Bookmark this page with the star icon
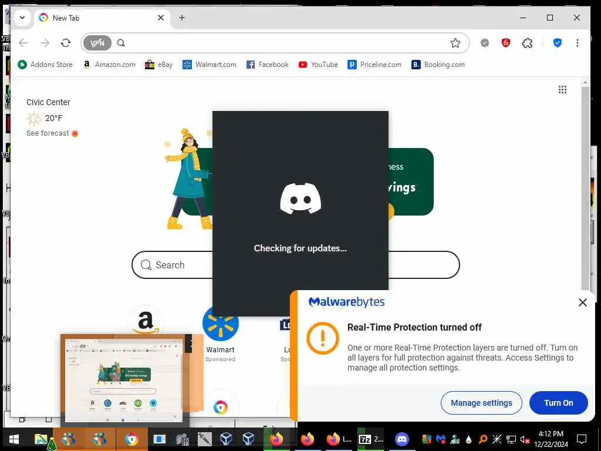Image resolution: width=601 pixels, height=451 pixels. tap(455, 43)
